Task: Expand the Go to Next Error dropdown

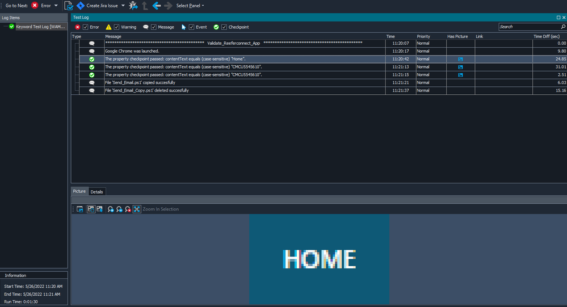Action: tap(56, 6)
